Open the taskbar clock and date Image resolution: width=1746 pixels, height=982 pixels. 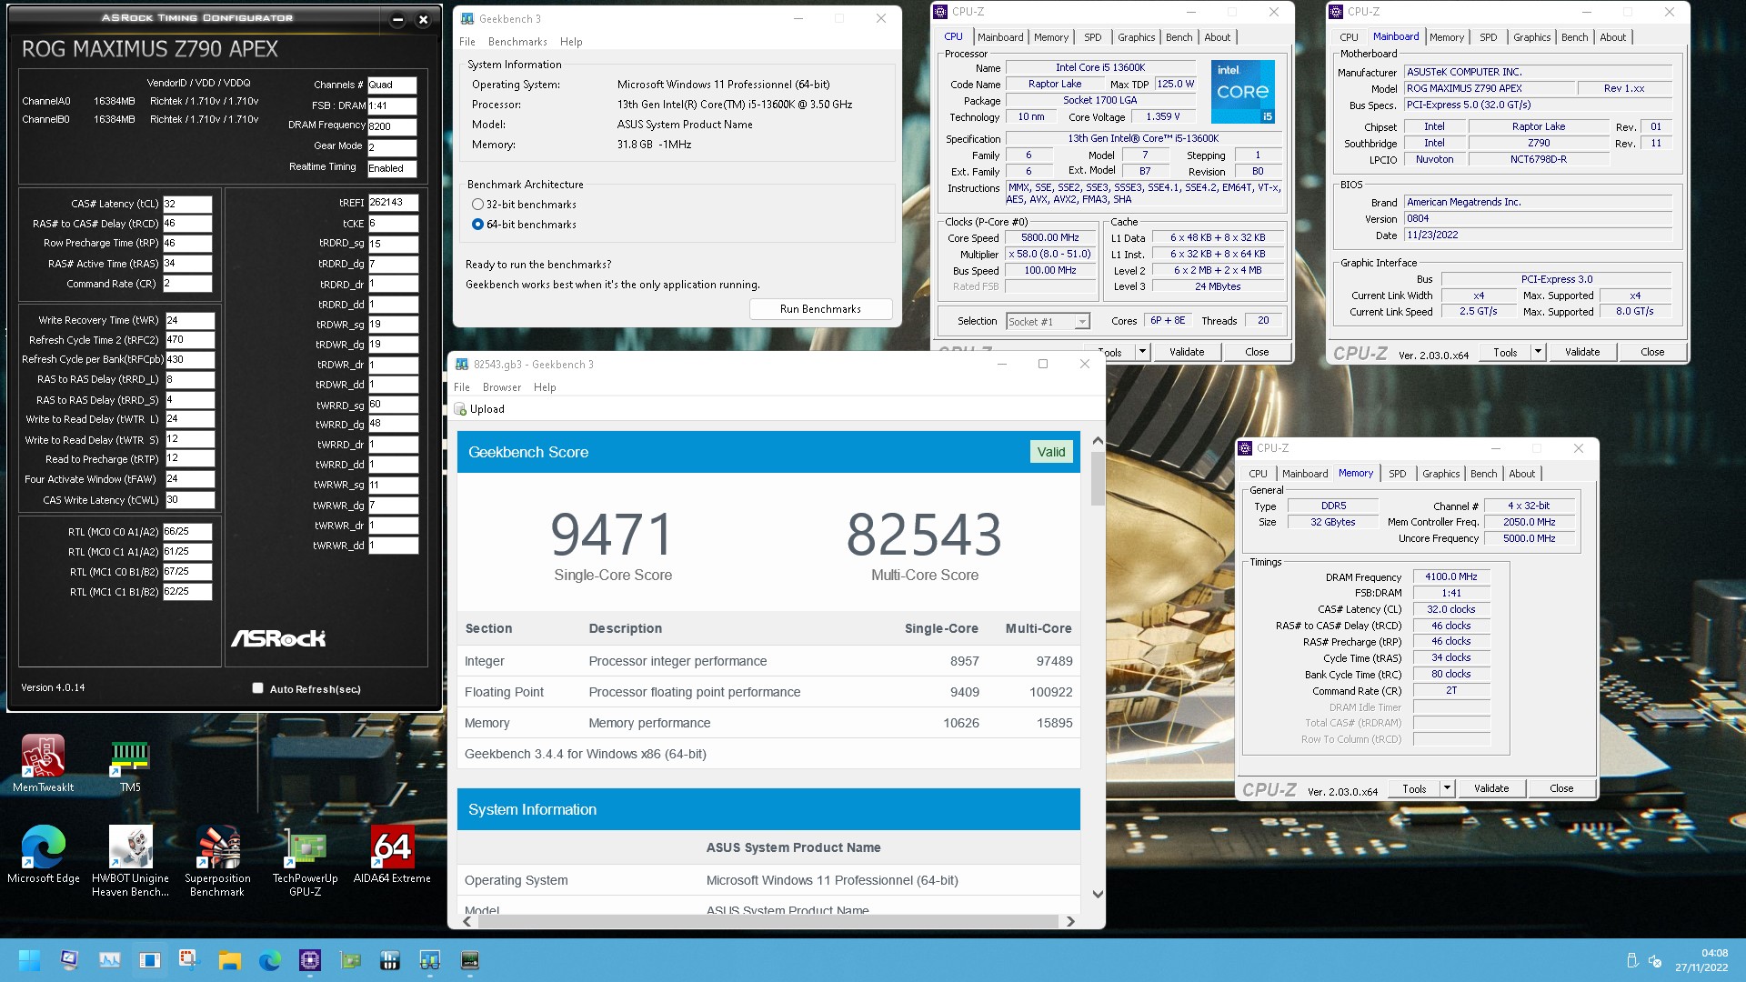1701,960
